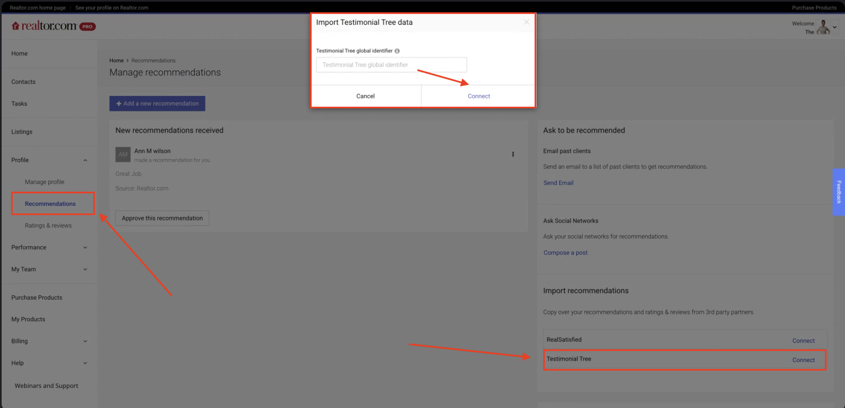
Task: Expand the Performance section
Action: point(85,248)
